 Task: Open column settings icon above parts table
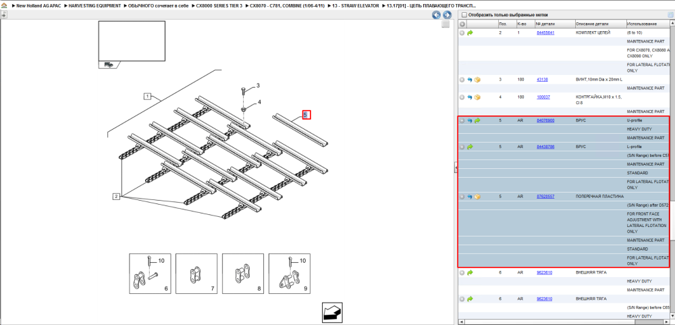click(x=670, y=14)
